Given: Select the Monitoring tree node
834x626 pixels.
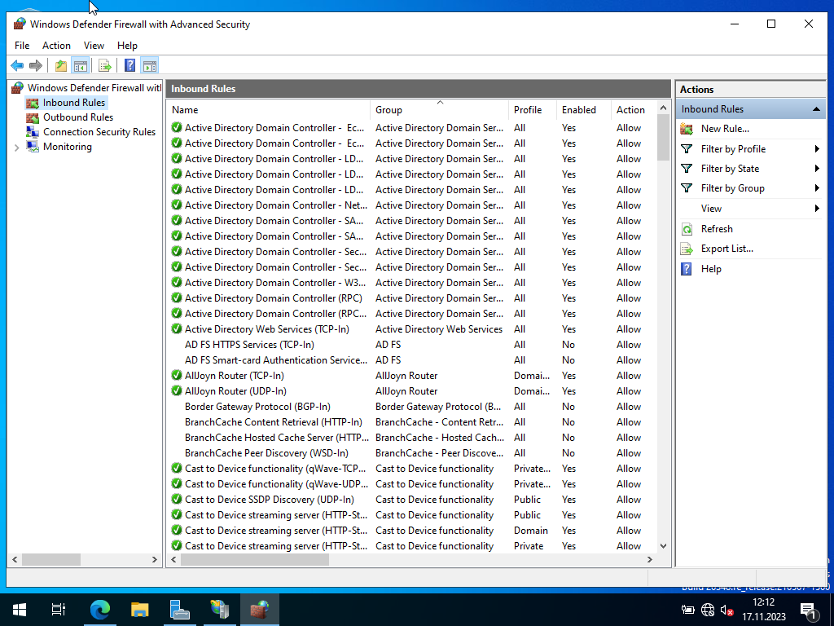Looking at the screenshot, I should (67, 147).
